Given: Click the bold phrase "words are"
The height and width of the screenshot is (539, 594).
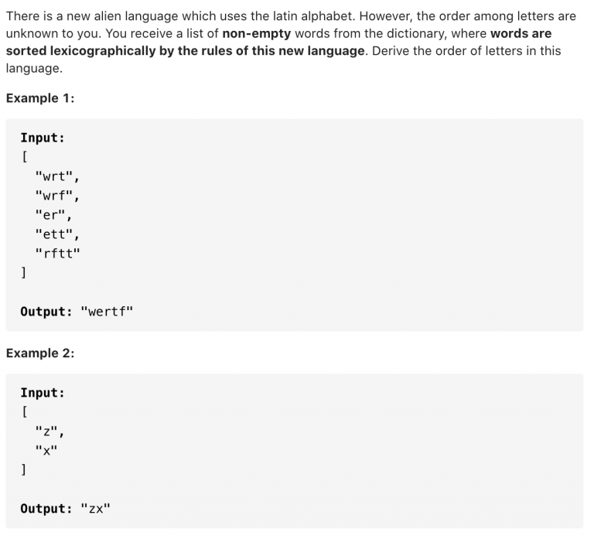Looking at the screenshot, I should 521,33.
